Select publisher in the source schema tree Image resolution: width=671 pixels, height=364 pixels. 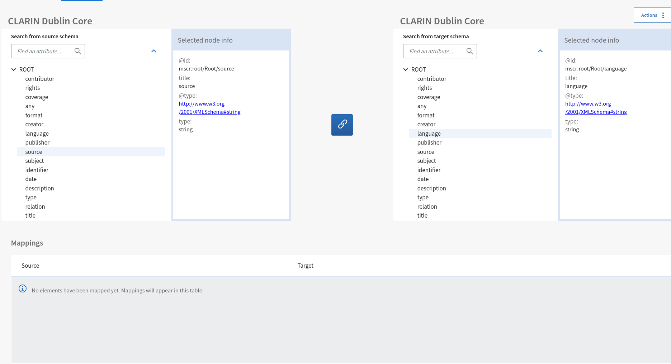[37, 142]
